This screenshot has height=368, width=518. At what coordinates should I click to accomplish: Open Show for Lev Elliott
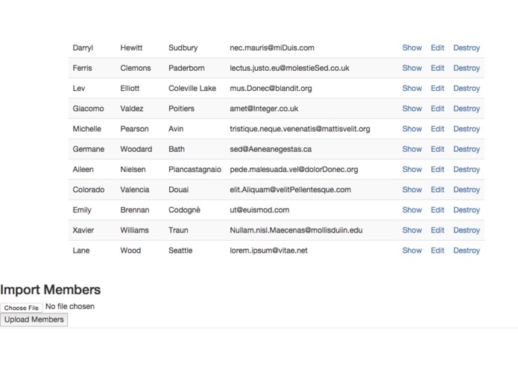pos(412,89)
